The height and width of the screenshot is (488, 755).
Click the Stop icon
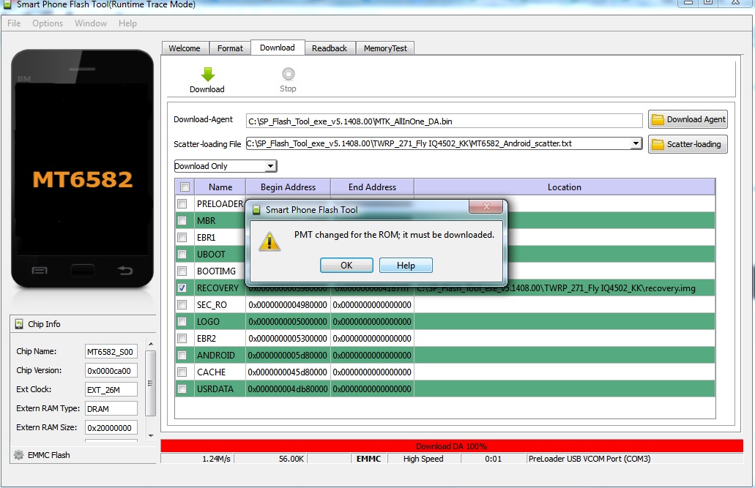pyautogui.click(x=288, y=74)
